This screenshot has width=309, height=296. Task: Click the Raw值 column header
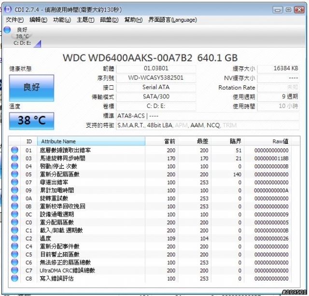point(267,141)
